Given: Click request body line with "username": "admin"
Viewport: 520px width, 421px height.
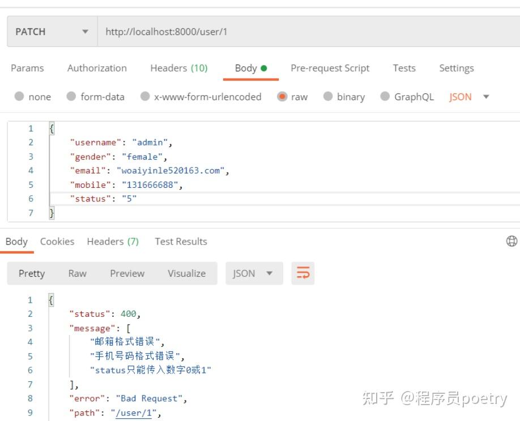Looking at the screenshot, I should (121, 143).
